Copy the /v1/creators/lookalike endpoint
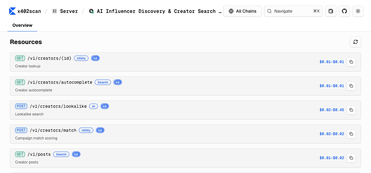This screenshot has width=371, height=173. 351,110
